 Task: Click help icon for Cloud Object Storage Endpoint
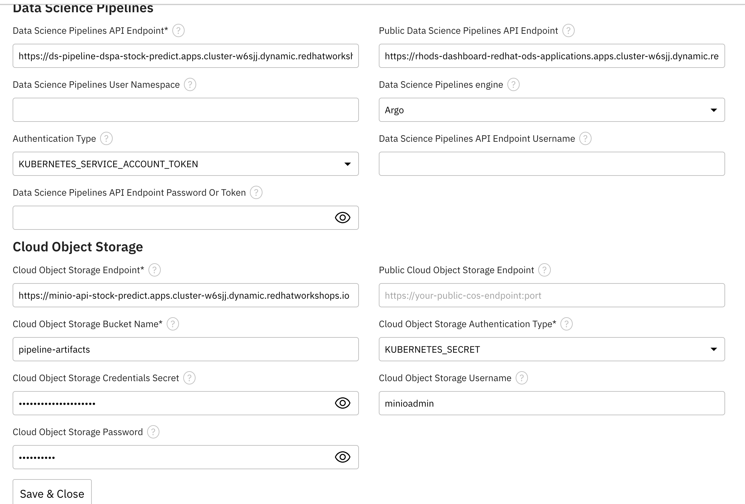coord(154,270)
